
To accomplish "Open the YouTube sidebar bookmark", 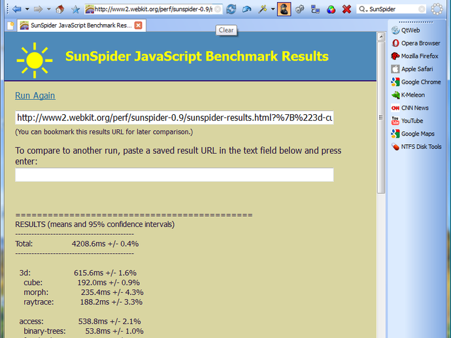I will tap(407, 121).
